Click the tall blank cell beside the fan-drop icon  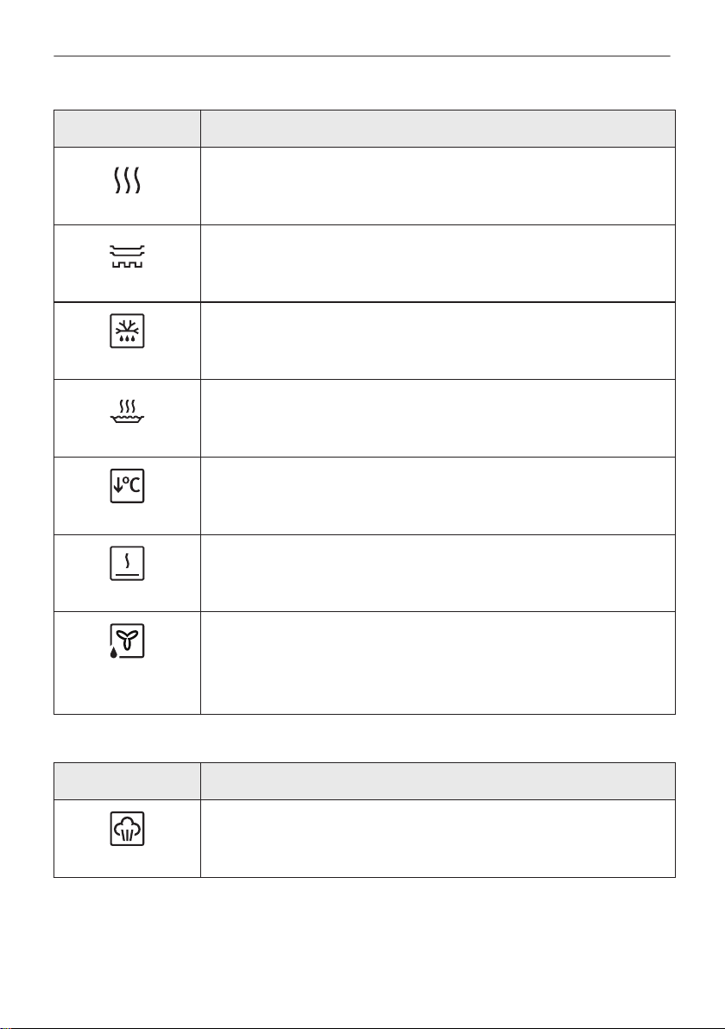pyautogui.click(x=438, y=663)
